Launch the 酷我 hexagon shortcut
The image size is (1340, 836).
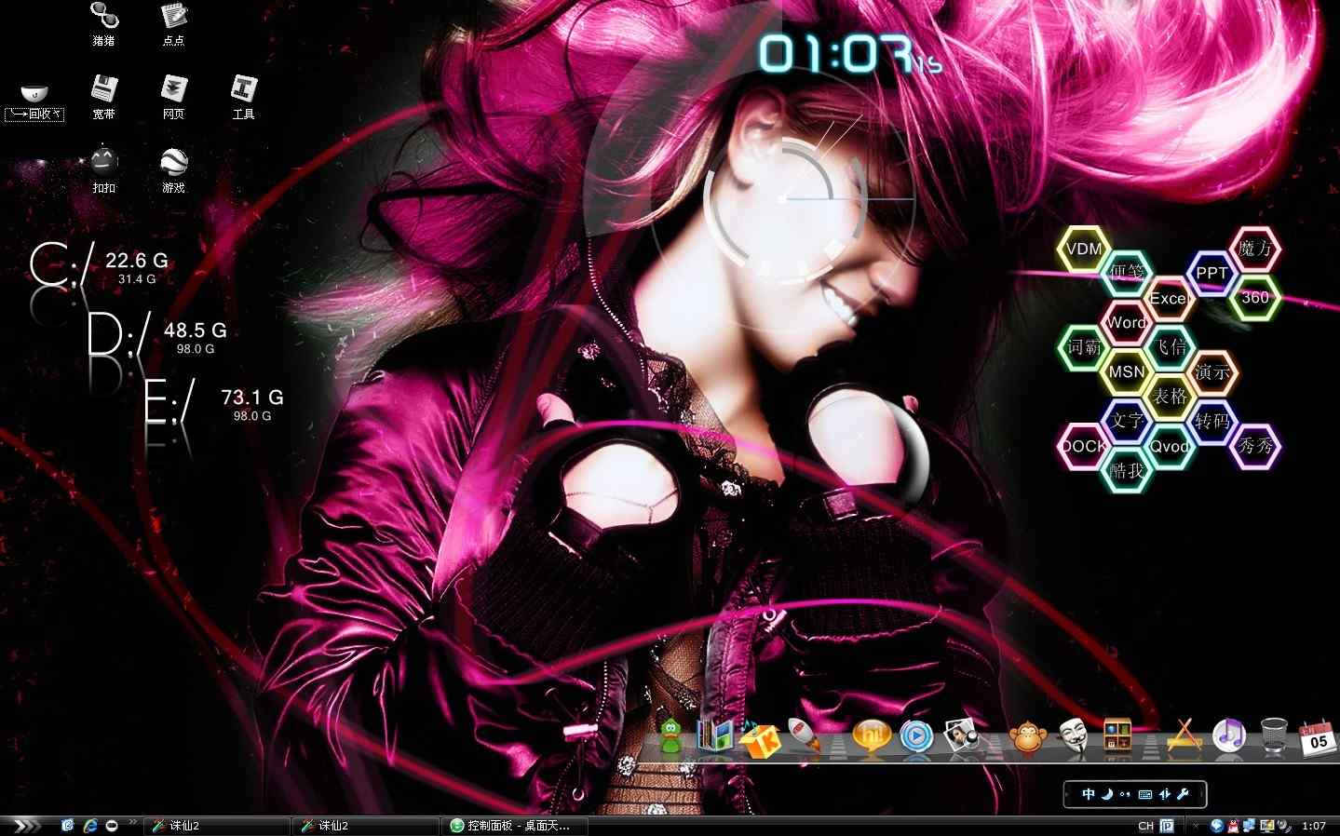pos(1127,470)
